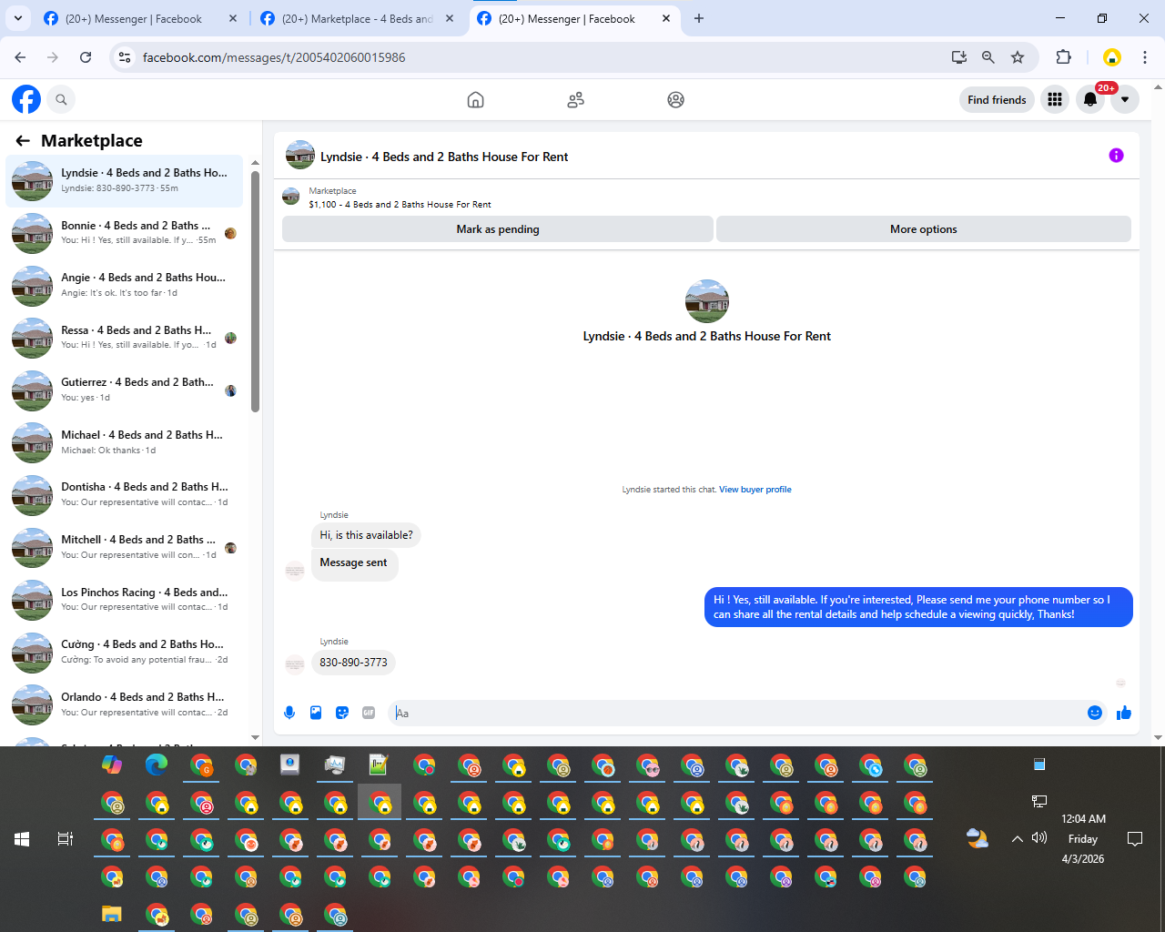Open File Explorer from the taskbar
The image size is (1165, 932).
coord(111,914)
